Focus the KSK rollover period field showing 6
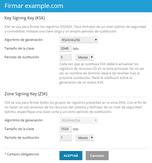Image resolution: width=152 pixels, height=163 pixels. 66,57
